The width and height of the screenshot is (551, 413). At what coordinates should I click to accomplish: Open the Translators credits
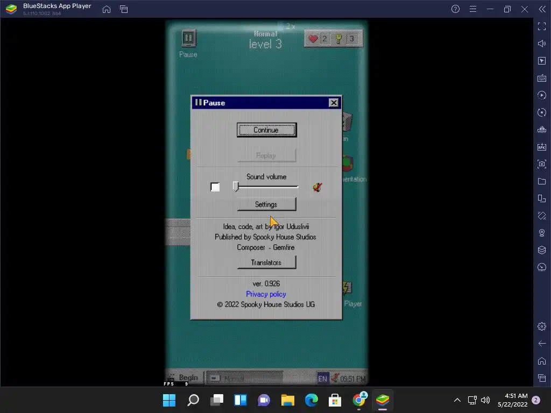click(266, 262)
